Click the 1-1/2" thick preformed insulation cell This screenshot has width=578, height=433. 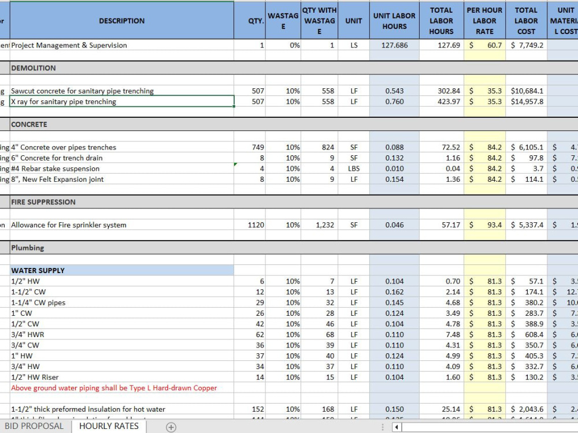pyautogui.click(x=121, y=409)
